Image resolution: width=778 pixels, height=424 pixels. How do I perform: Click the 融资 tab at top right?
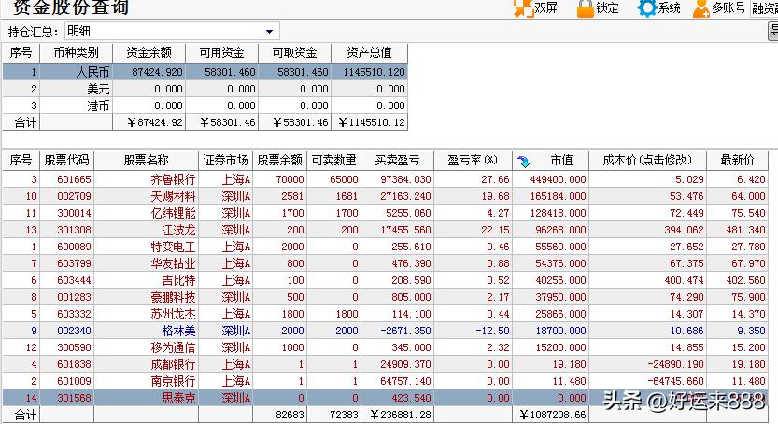(x=765, y=7)
